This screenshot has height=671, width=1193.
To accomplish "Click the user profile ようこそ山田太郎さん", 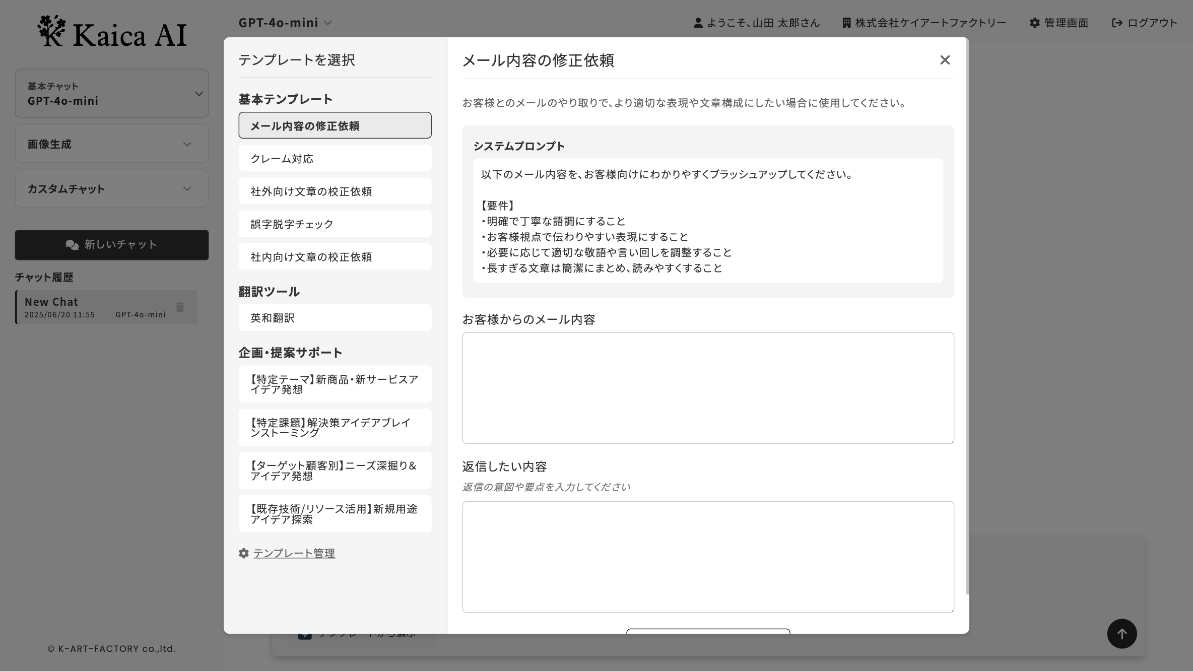I will 757,23.
